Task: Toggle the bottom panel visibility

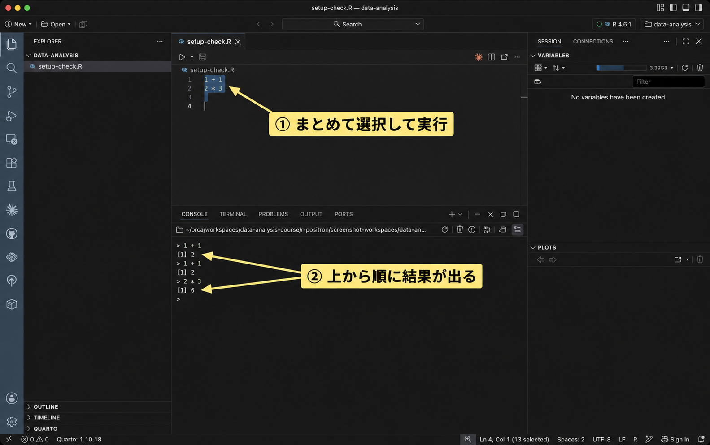Action: 686,8
